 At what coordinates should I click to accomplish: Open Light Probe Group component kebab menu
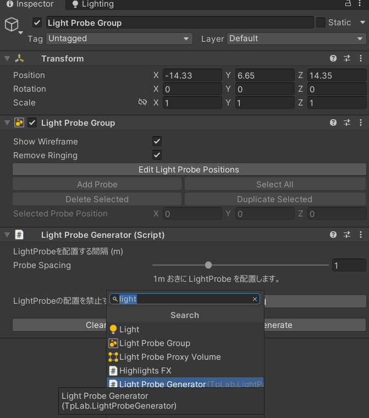coord(361,123)
